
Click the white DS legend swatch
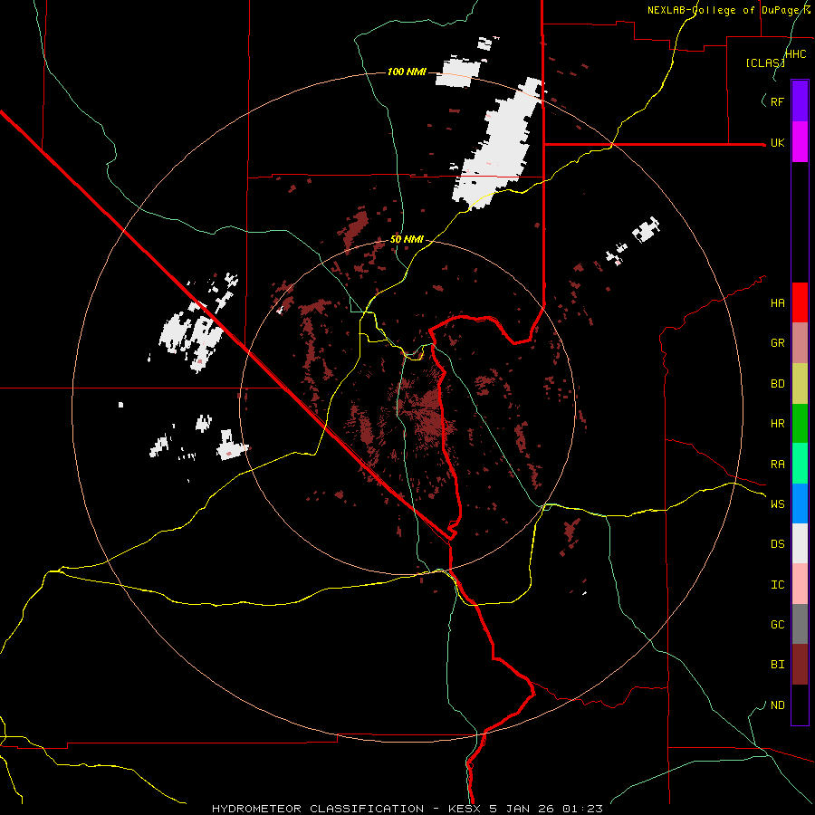pos(800,543)
